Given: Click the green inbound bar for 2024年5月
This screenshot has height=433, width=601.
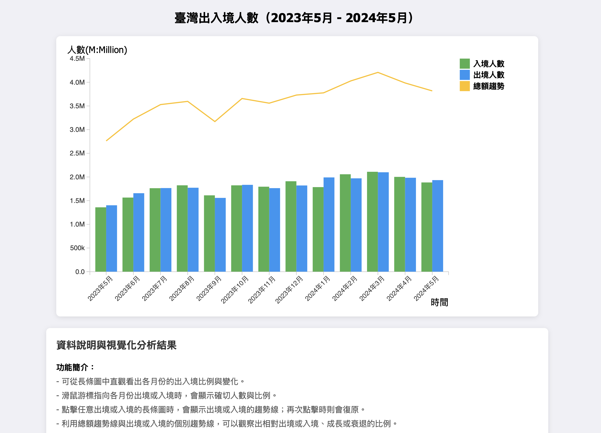Looking at the screenshot, I should click(427, 227).
